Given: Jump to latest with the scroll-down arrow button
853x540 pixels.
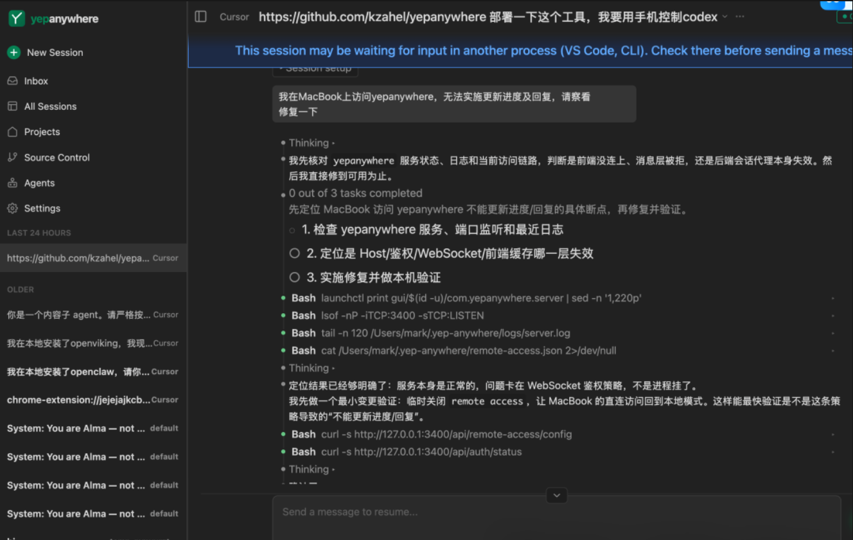Looking at the screenshot, I should (557, 495).
